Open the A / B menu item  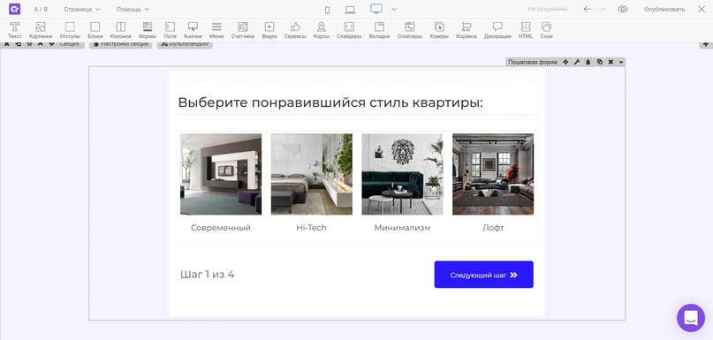click(41, 9)
